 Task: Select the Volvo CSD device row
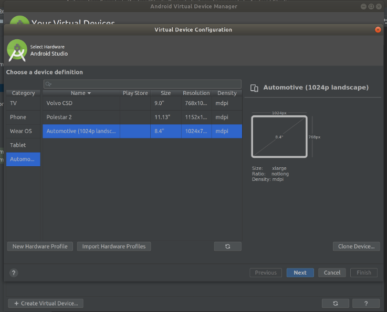point(142,103)
